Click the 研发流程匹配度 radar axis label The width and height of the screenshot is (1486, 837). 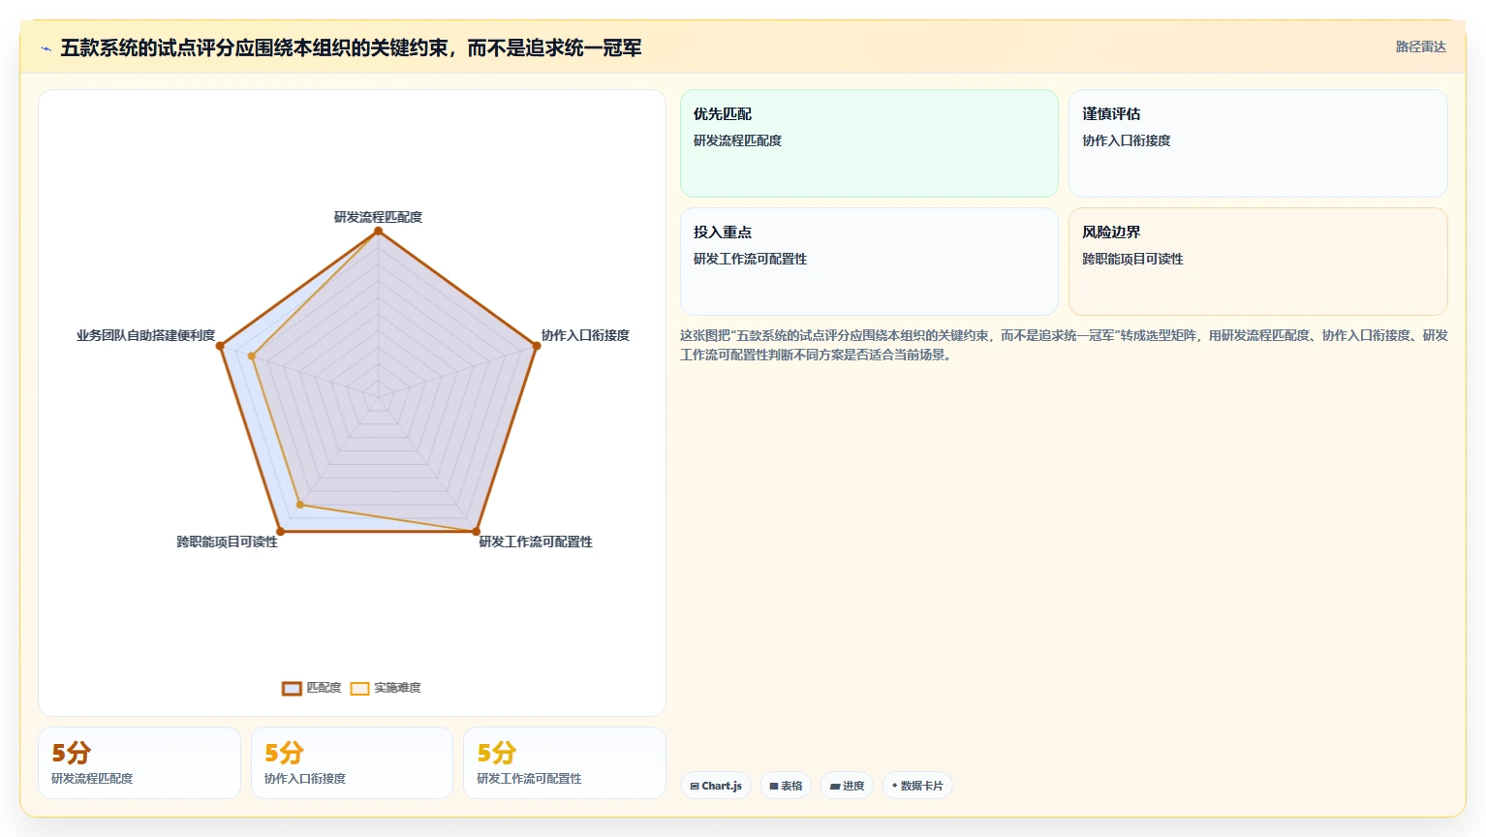click(x=378, y=217)
